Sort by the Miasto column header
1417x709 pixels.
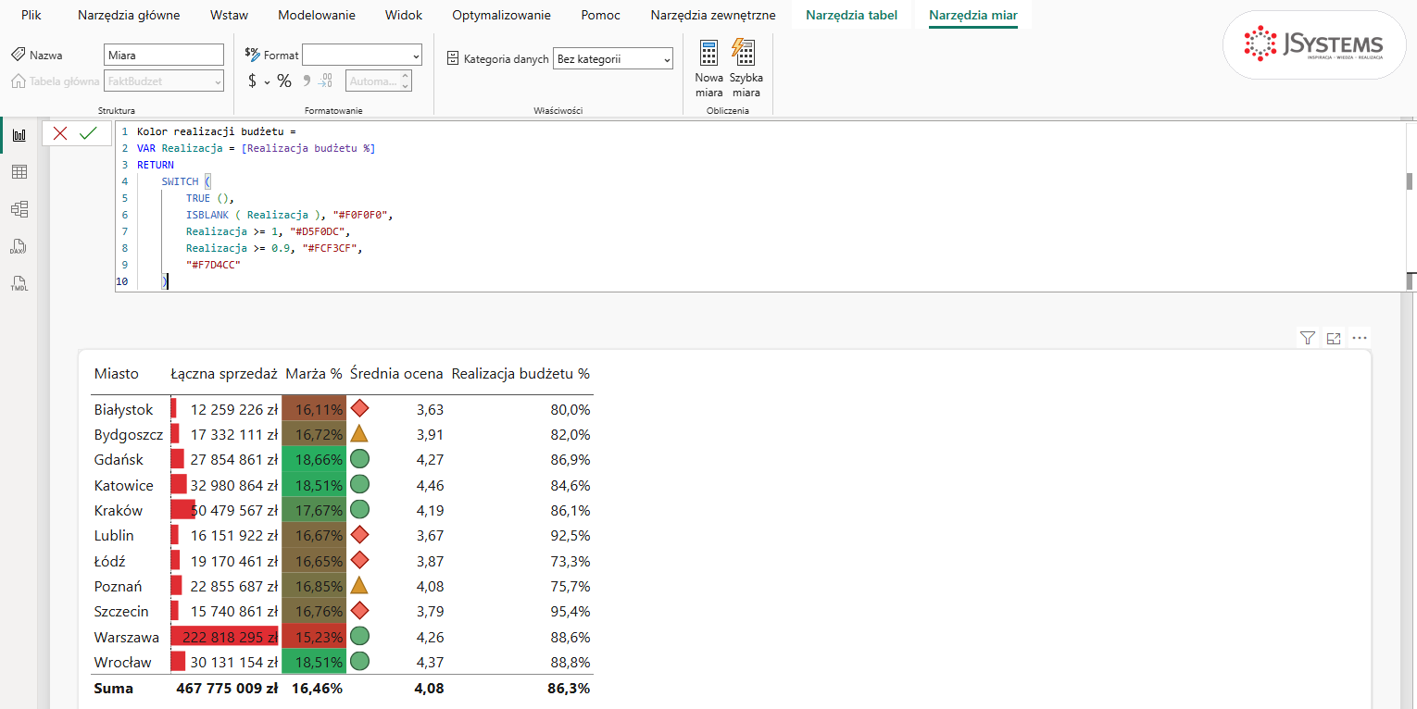click(117, 374)
